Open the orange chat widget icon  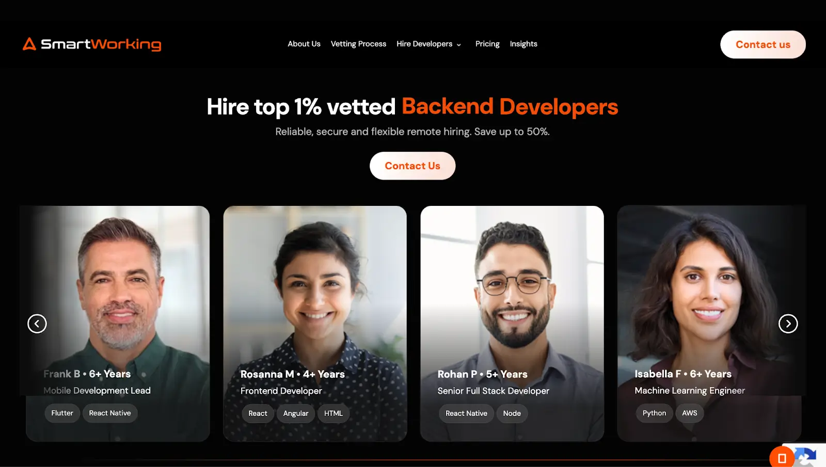point(782,458)
